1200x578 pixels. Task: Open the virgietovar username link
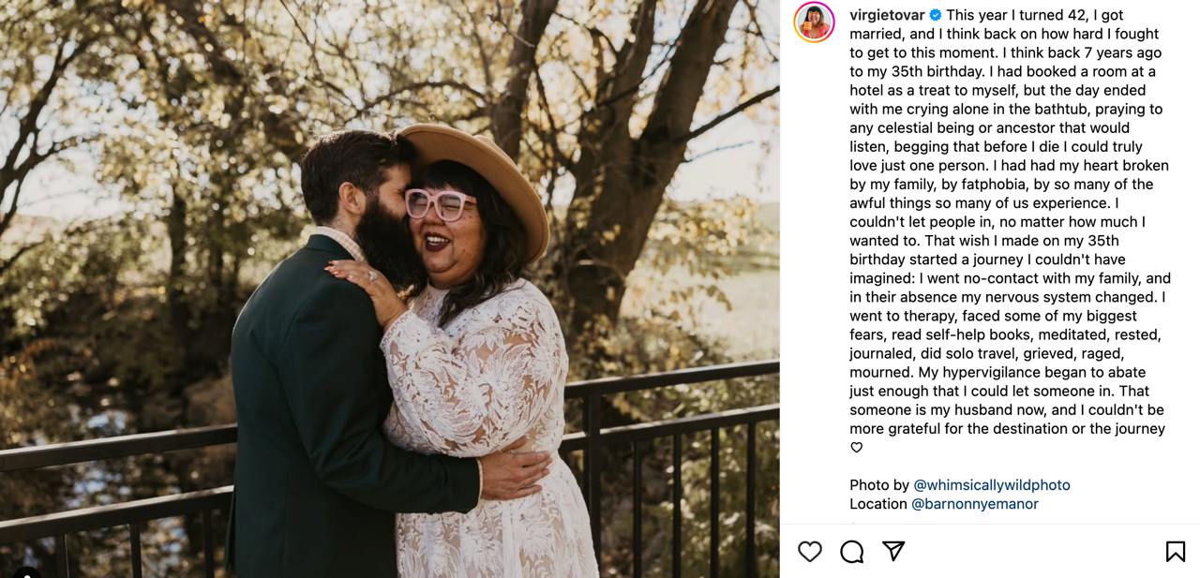coord(887,15)
